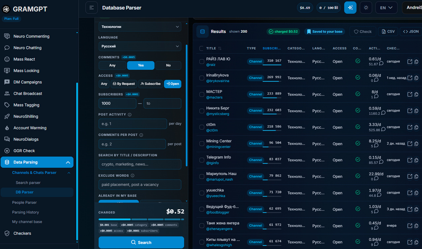Open Parsing History in sidebar

tap(25, 212)
